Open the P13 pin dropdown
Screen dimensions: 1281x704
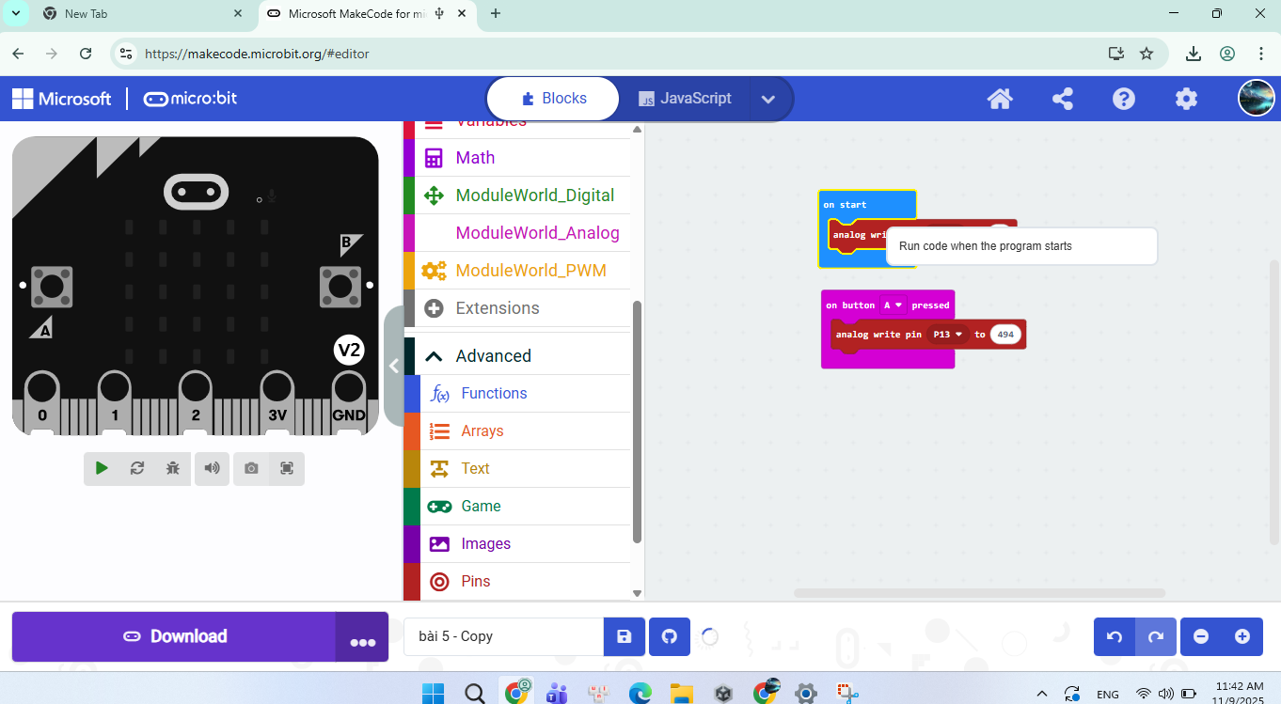tap(947, 335)
